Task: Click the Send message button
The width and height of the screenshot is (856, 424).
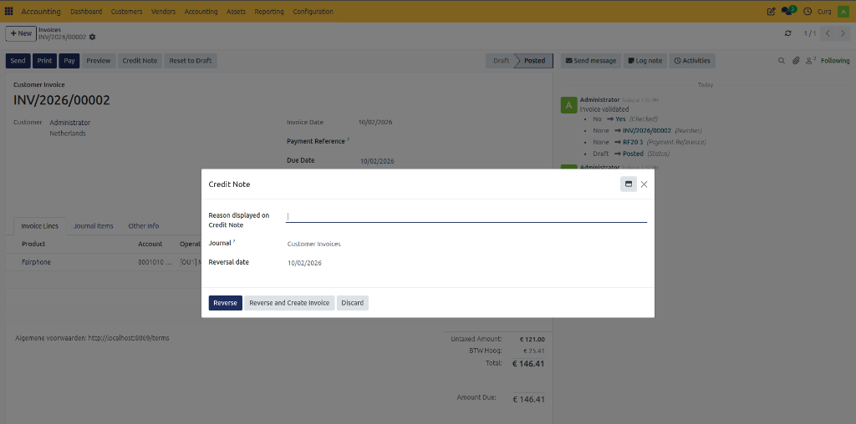Action: tap(591, 60)
